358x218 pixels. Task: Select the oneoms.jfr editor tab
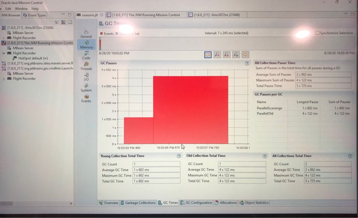point(90,15)
